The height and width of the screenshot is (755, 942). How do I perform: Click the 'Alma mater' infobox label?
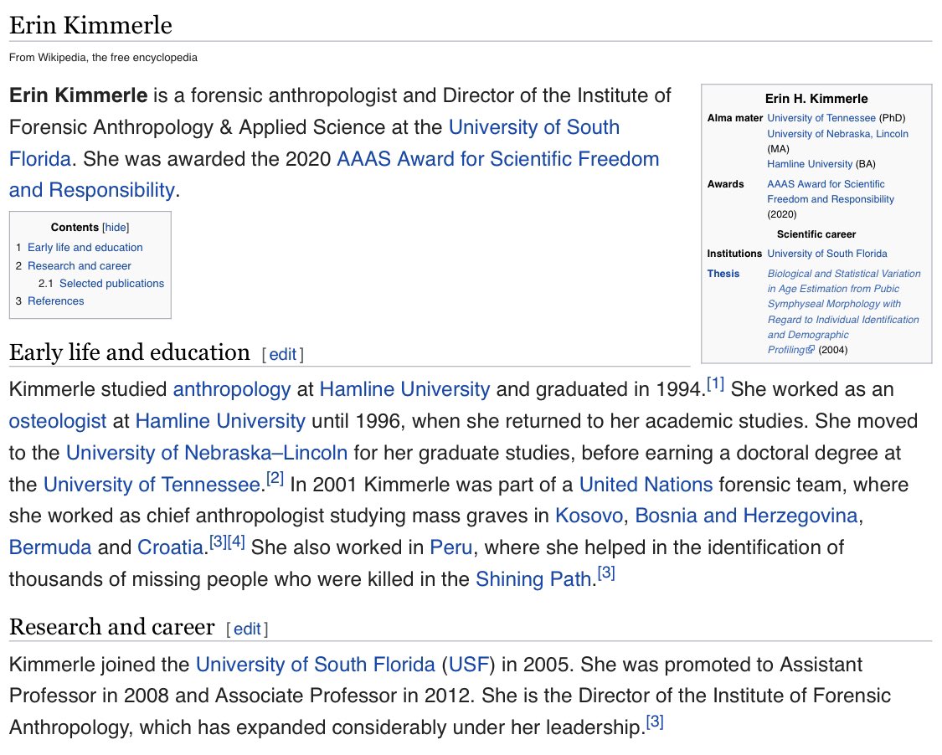734,118
